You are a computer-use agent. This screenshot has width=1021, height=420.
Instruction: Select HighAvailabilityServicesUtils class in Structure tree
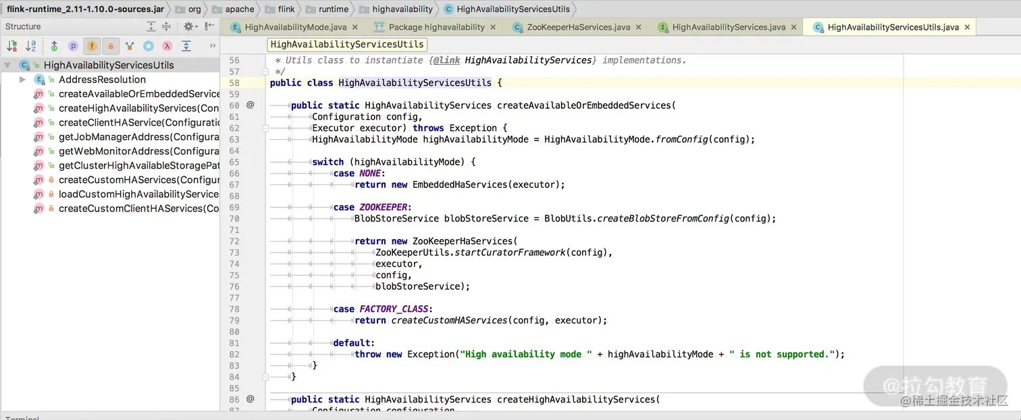[109, 65]
